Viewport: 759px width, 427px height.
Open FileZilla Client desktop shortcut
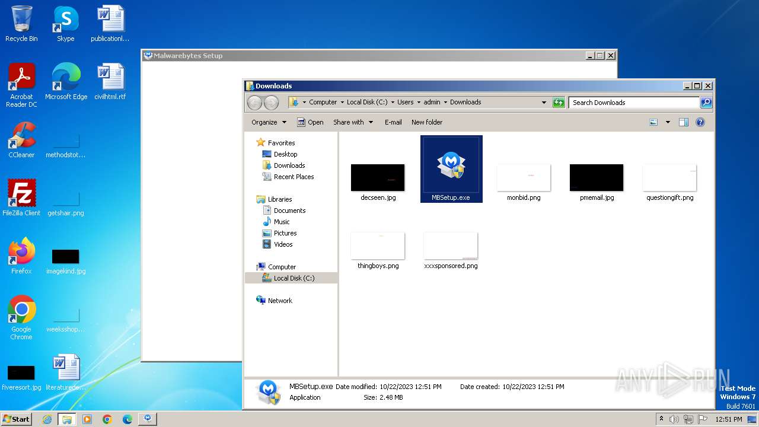21,198
